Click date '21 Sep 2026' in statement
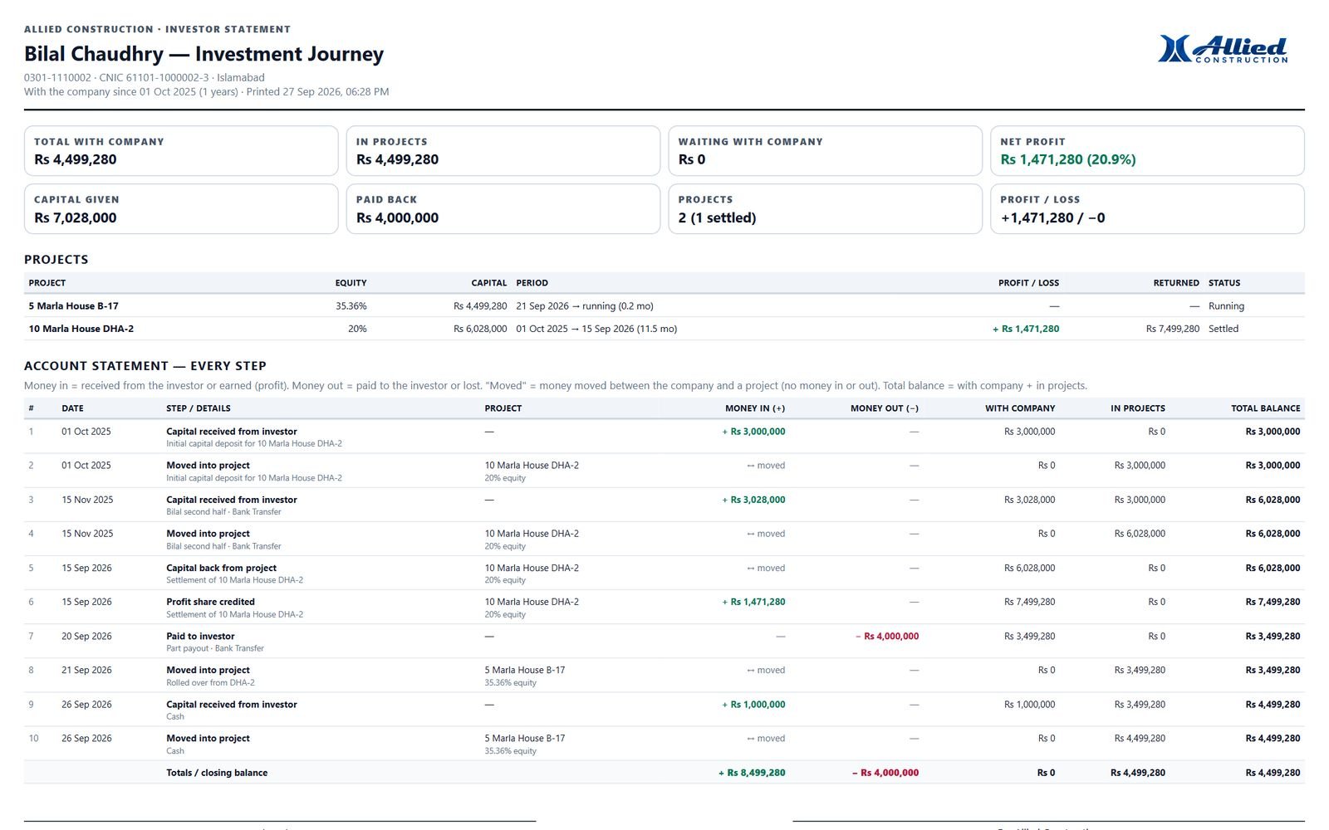This screenshot has height=830, width=1329. pyautogui.click(x=86, y=671)
